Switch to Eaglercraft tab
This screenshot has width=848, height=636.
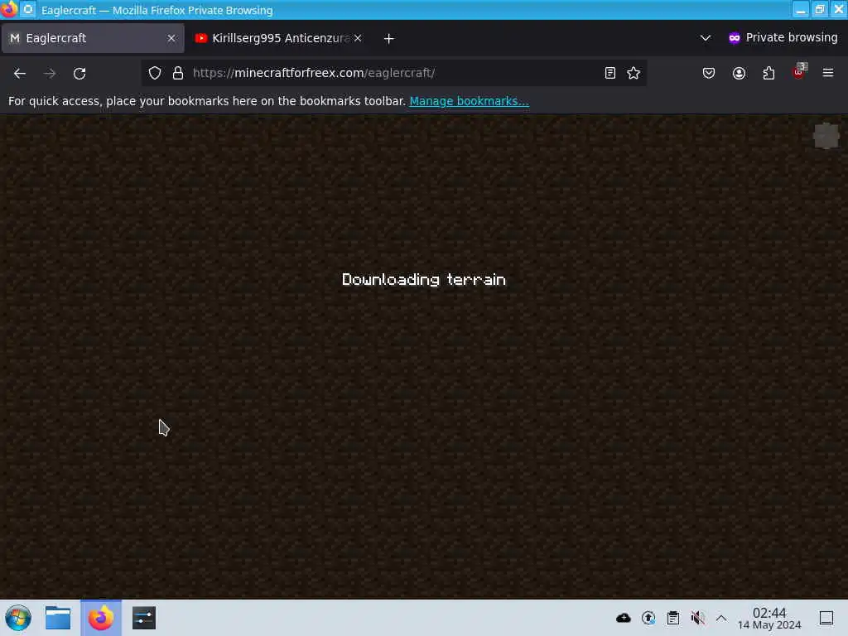pyautogui.click(x=93, y=38)
